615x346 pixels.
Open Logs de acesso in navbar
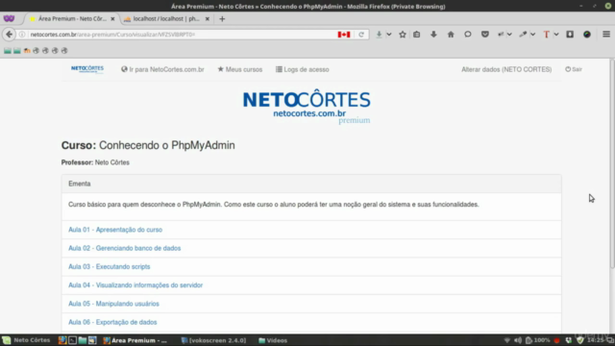[x=302, y=69]
